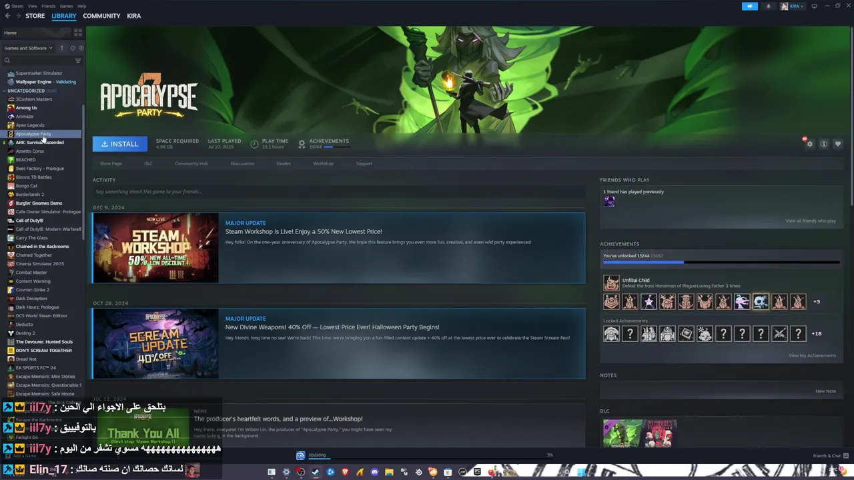Open the Friends menu

tap(49, 6)
